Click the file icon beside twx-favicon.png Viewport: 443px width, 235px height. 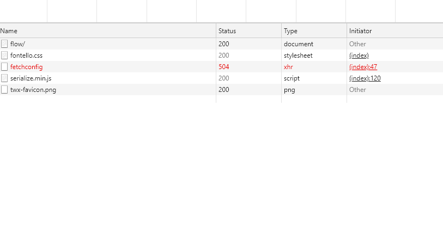point(4,90)
